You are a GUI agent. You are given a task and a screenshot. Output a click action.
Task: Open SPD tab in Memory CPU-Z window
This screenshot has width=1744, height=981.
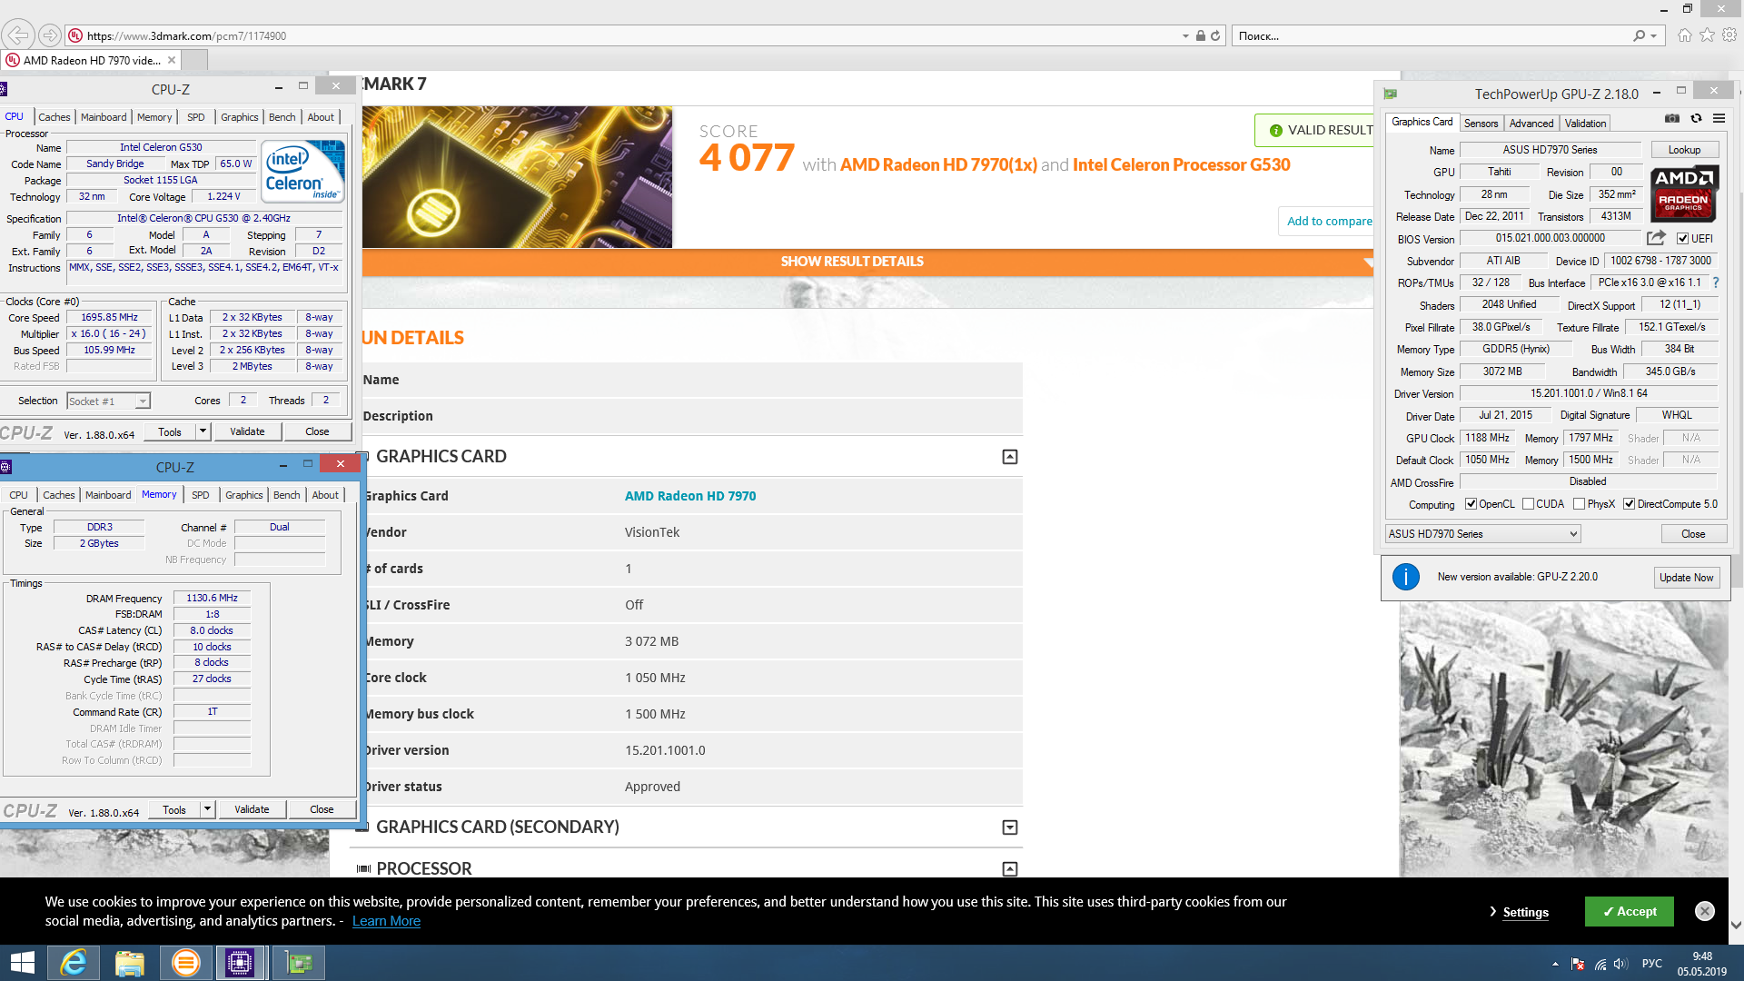coord(201,495)
